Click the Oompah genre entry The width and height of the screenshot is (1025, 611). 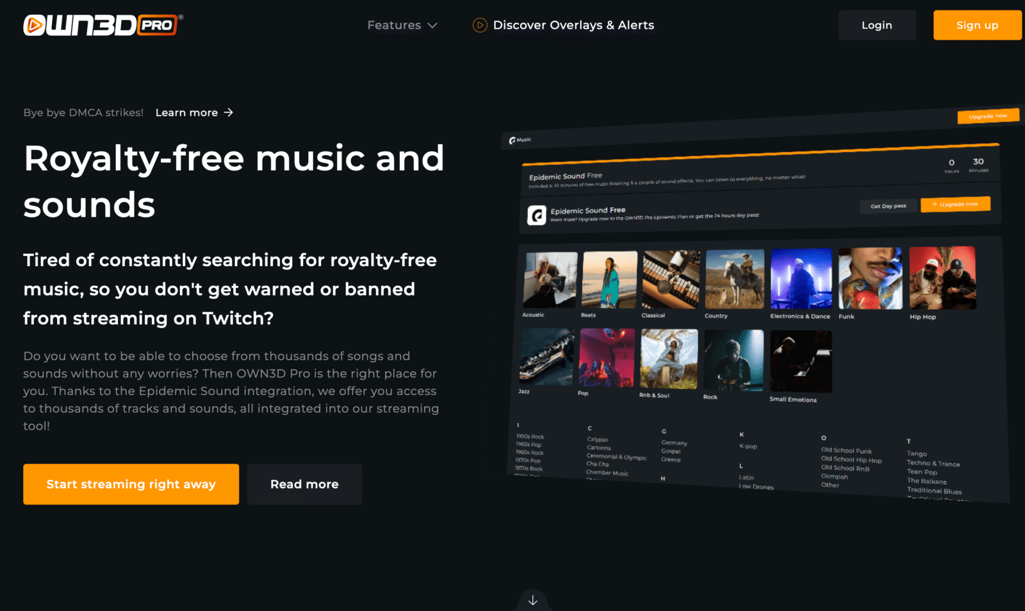tap(835, 476)
